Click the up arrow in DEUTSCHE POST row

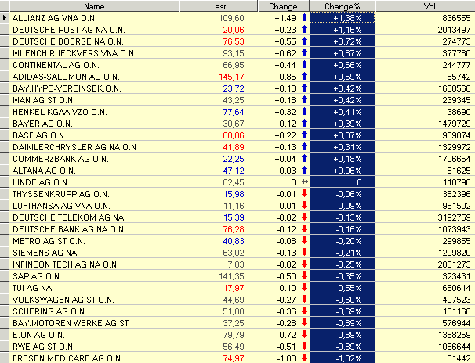tap(304, 30)
